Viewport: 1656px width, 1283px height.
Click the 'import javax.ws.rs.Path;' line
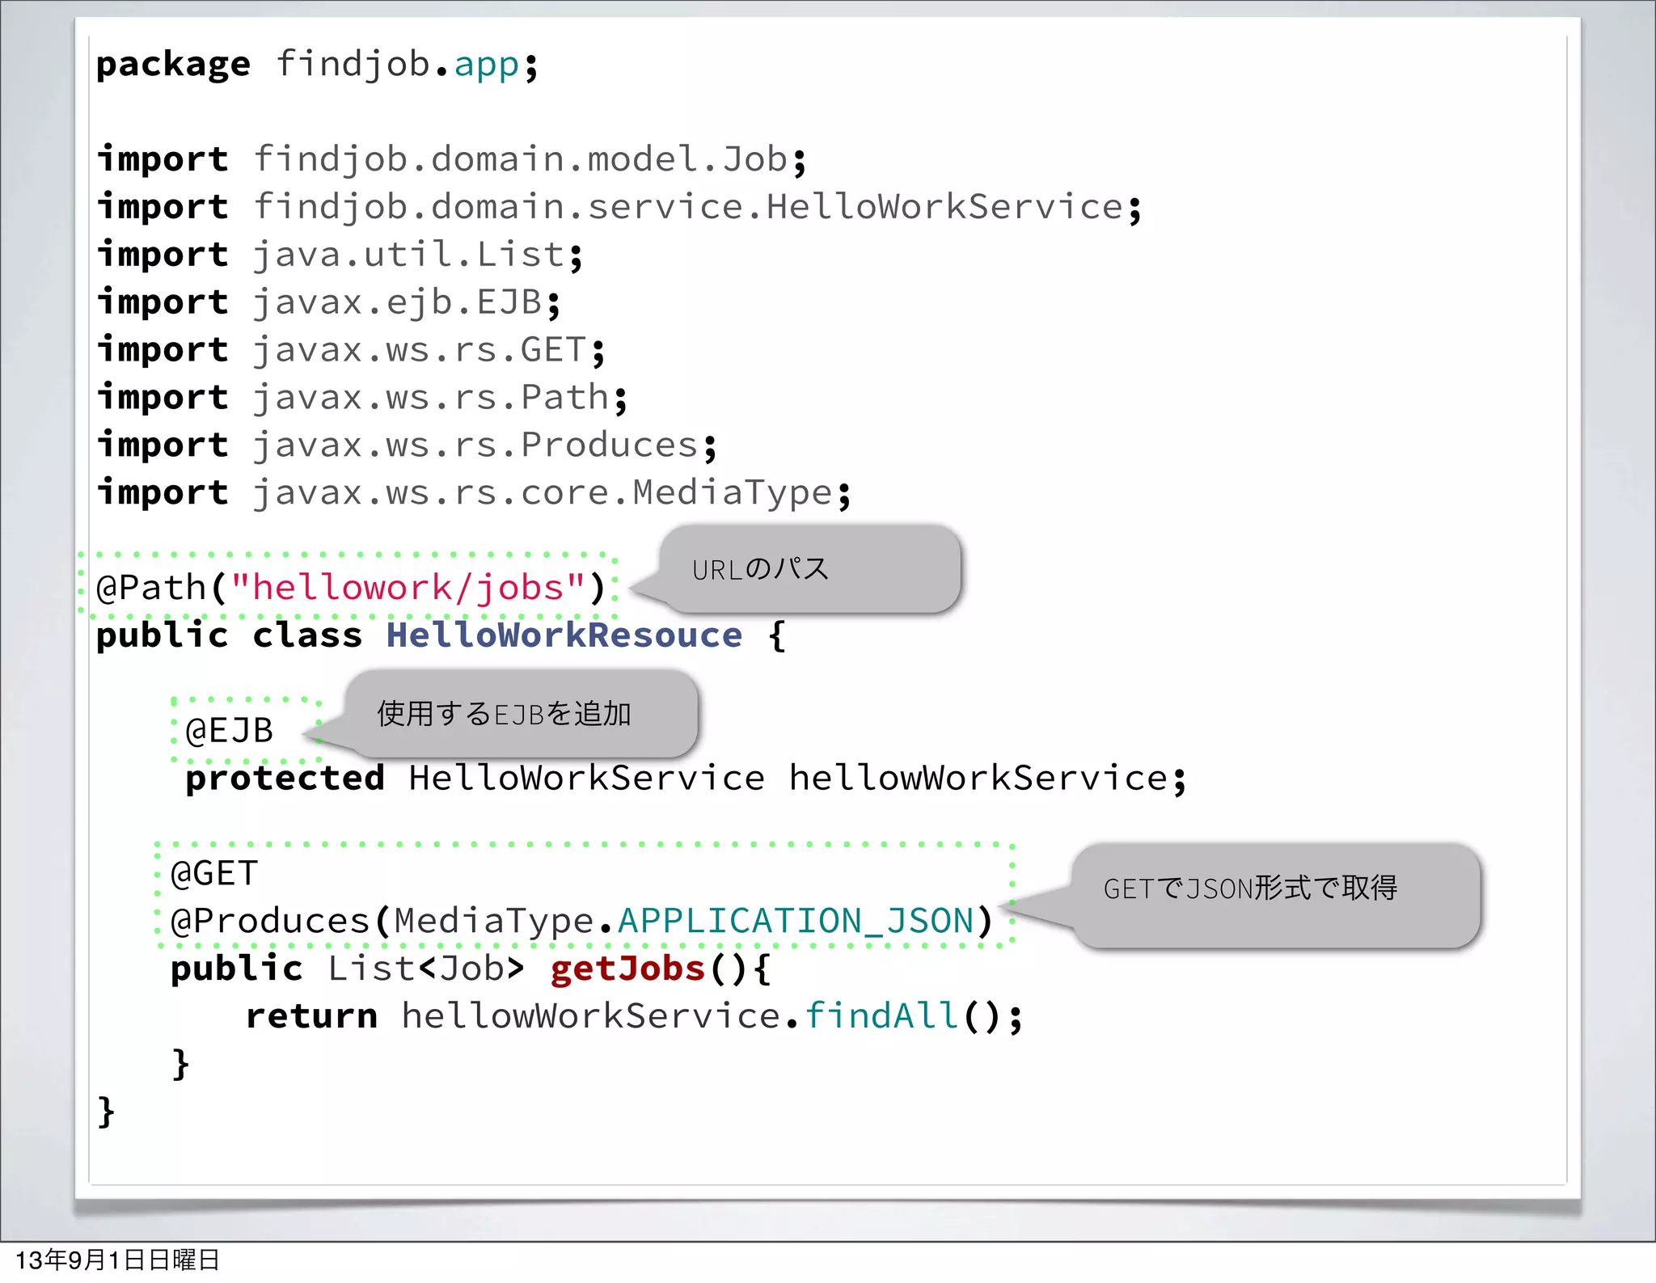[x=362, y=398]
